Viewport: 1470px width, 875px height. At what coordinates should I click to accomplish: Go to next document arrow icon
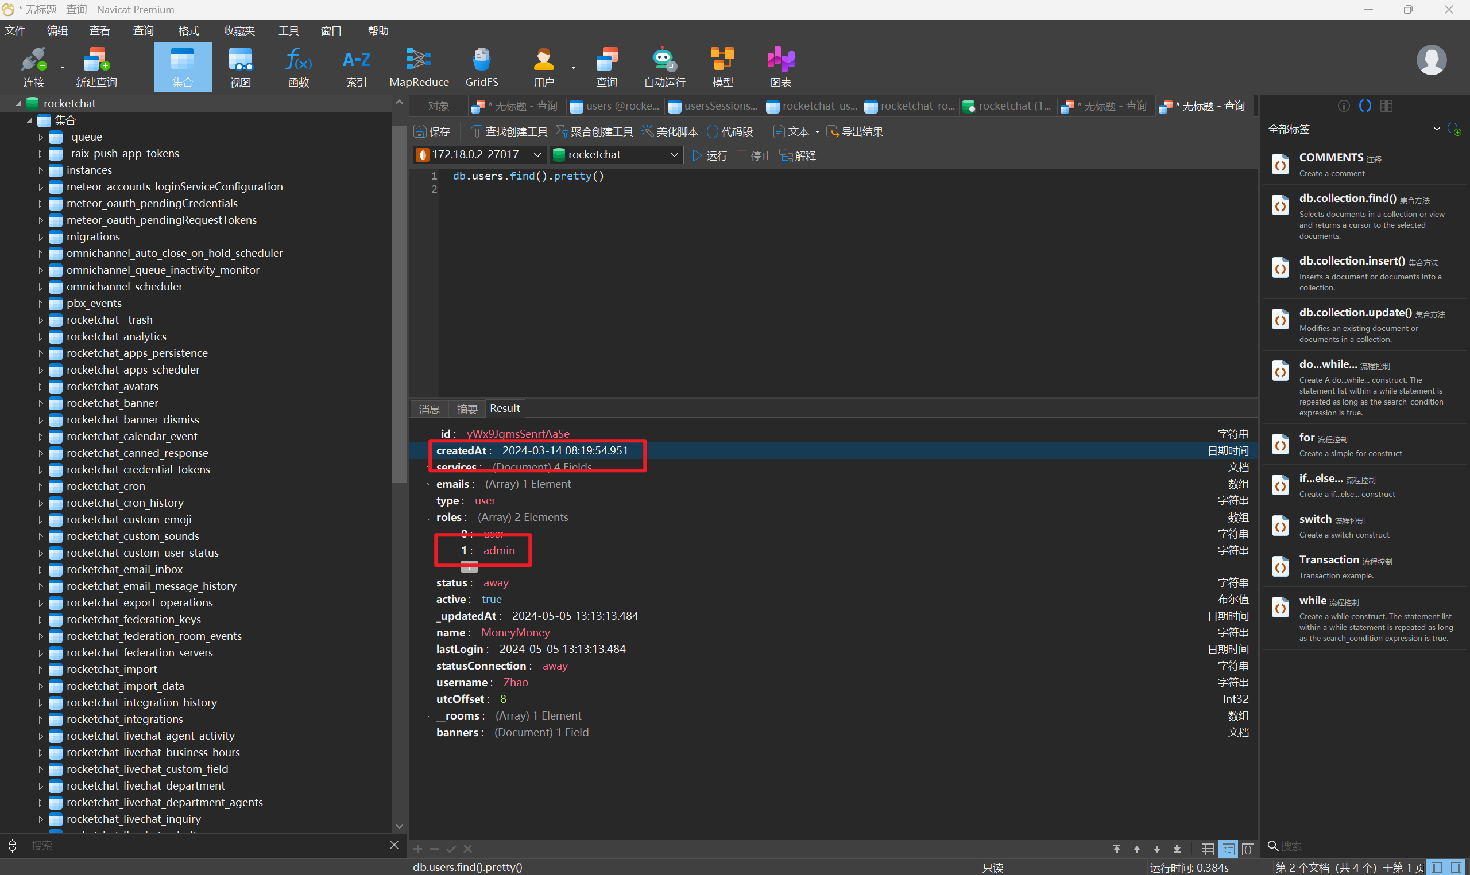[1156, 849]
